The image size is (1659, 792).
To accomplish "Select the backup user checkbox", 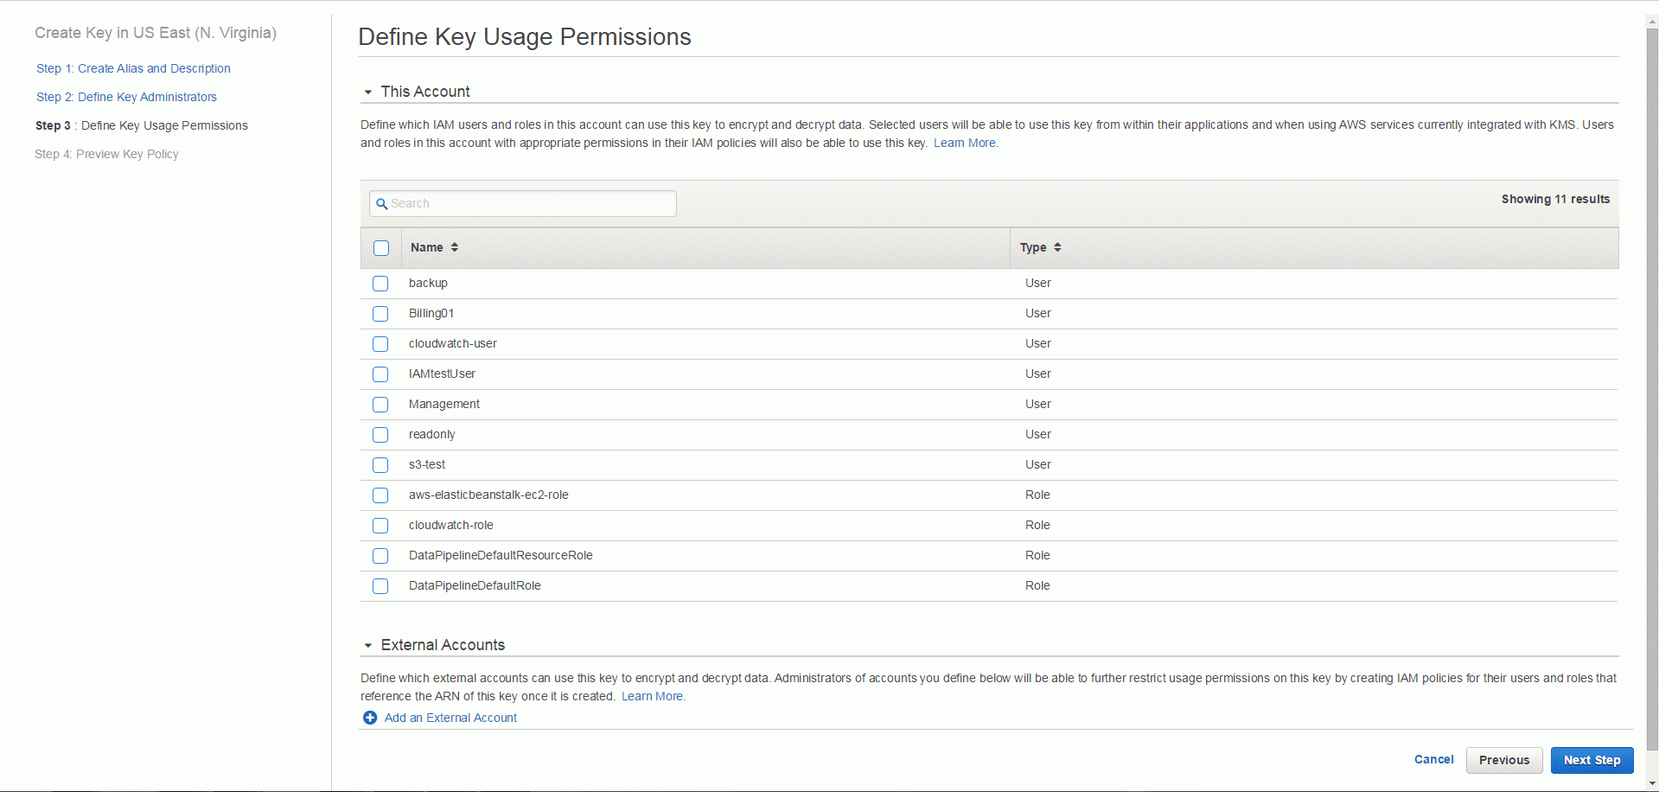I will pos(380,284).
